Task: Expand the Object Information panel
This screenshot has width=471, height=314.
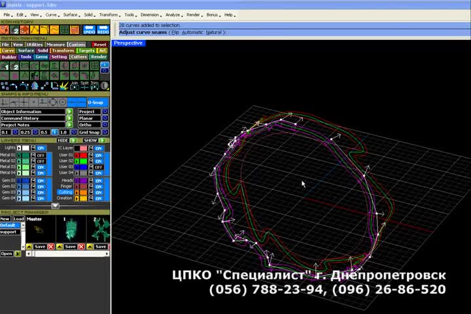Action: click(69, 112)
